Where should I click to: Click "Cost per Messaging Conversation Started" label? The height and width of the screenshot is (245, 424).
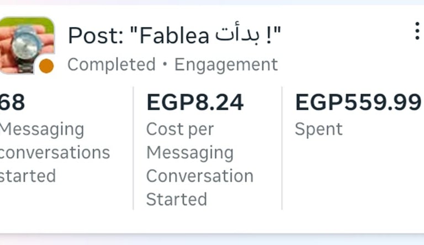tap(199, 164)
